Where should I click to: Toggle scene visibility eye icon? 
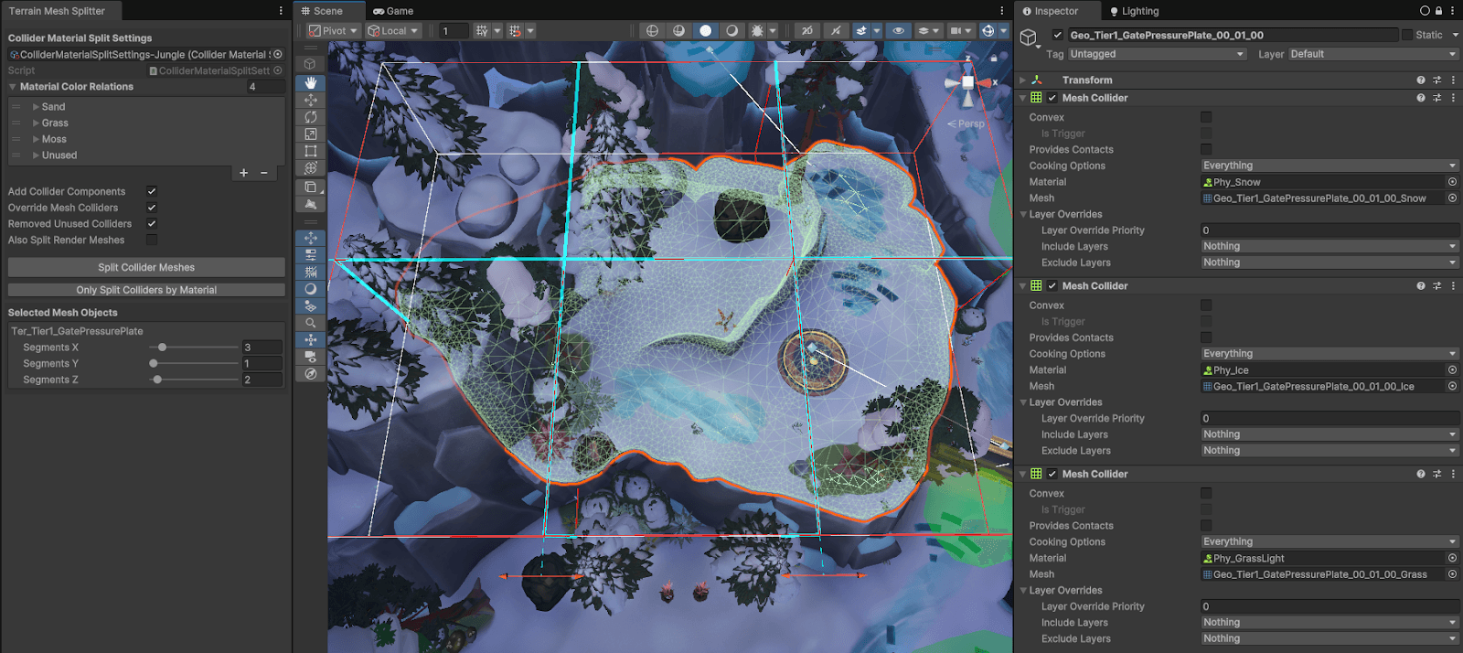tap(899, 31)
